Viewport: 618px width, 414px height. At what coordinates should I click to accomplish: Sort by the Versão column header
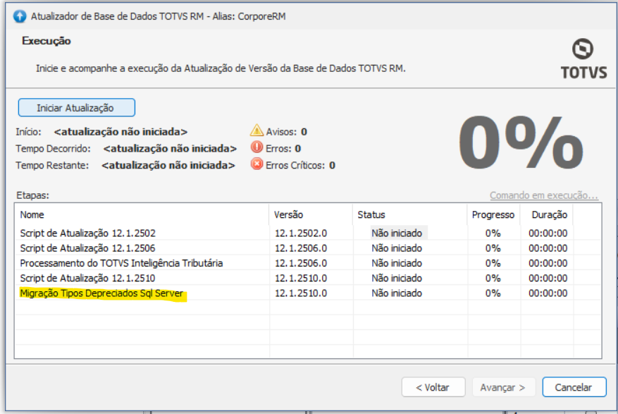311,214
